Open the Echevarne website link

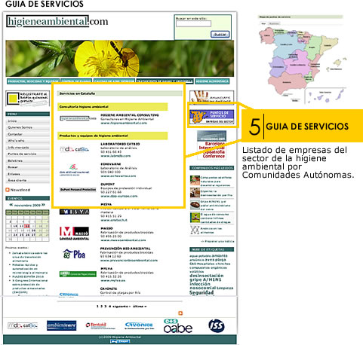point(118,176)
